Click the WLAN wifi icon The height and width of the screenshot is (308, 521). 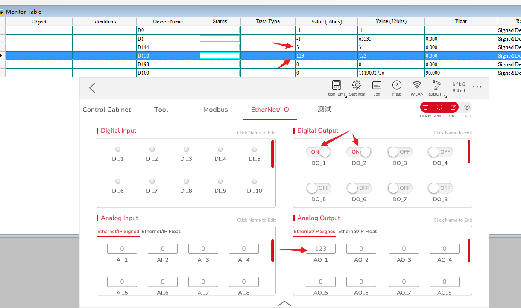pos(417,85)
